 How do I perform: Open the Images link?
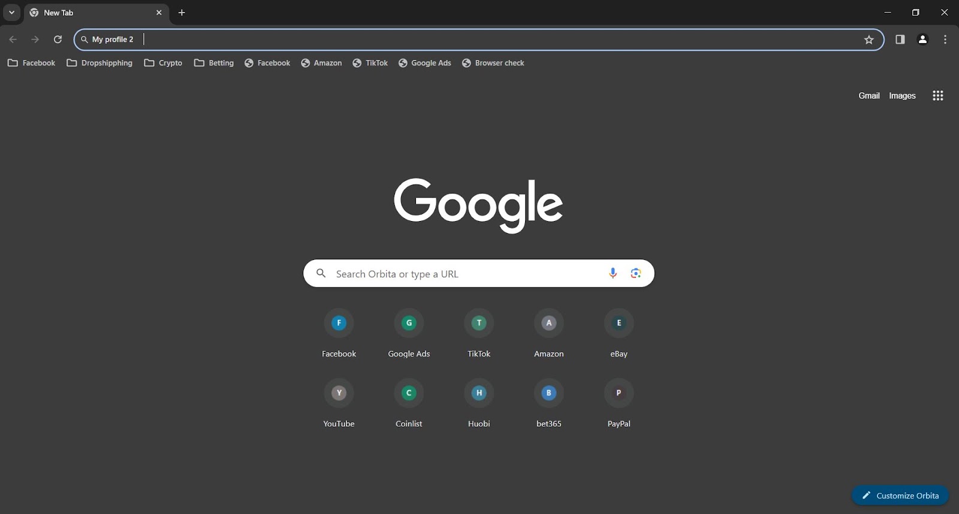(902, 96)
